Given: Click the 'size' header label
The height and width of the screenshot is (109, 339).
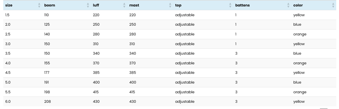Looking at the screenshot, I should [x=9, y=5].
